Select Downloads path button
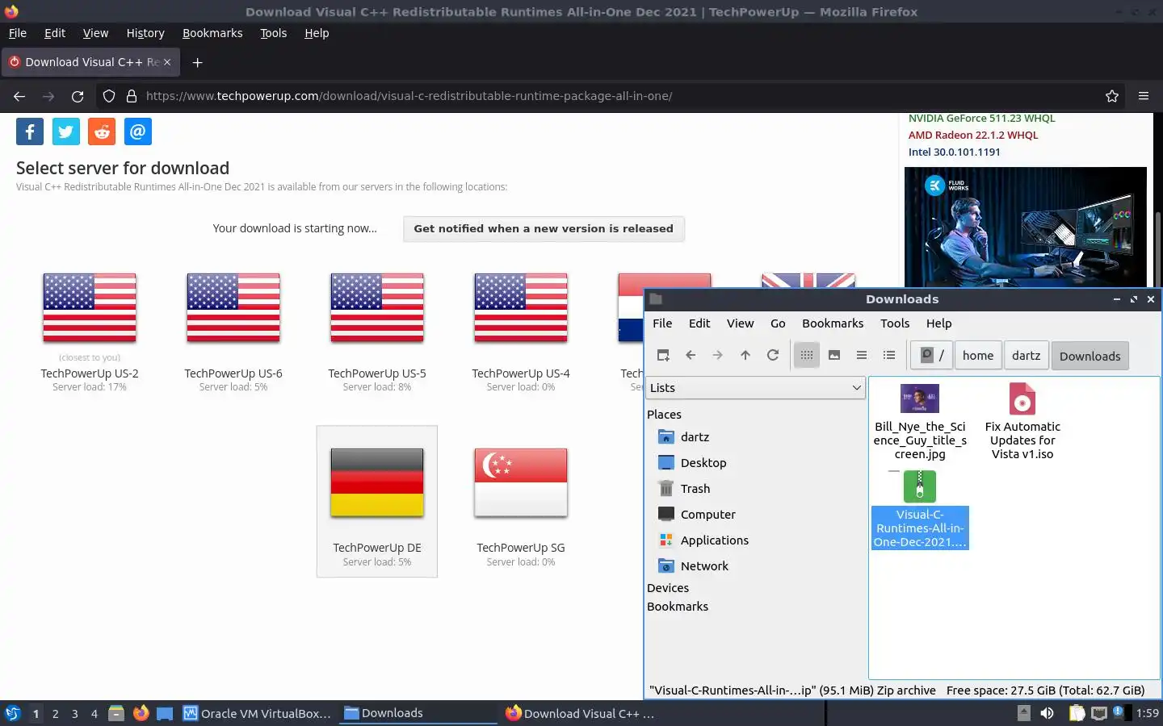The image size is (1163, 726). pyautogui.click(x=1090, y=356)
